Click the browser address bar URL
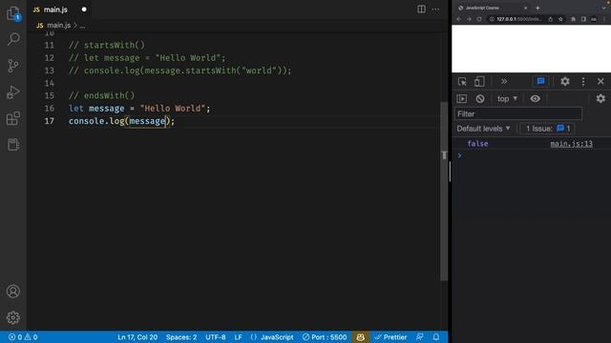 (x=519, y=19)
